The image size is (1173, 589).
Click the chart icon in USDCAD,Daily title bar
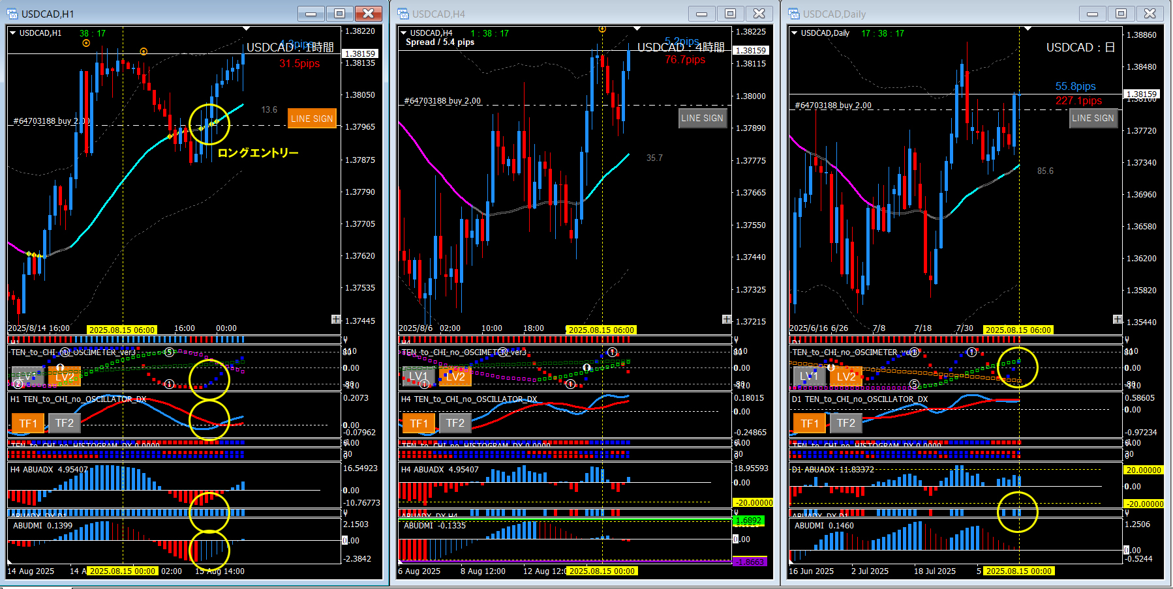coord(794,14)
